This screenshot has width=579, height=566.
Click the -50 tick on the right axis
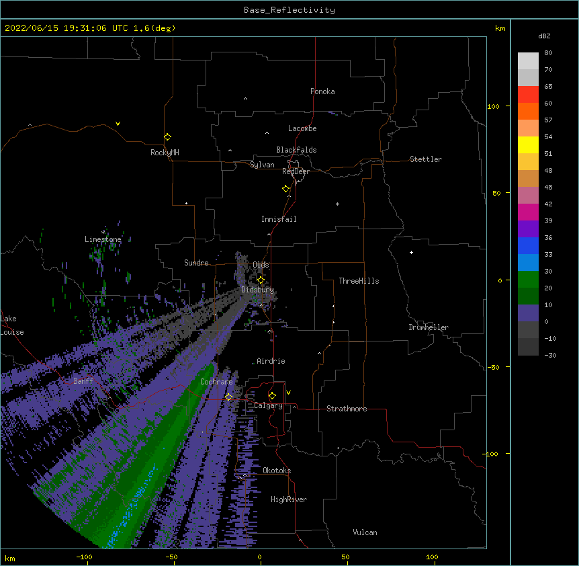point(493,367)
